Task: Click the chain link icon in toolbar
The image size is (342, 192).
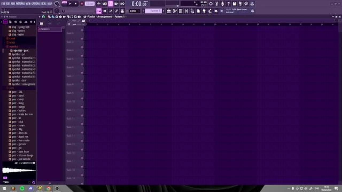Action: [x=116, y=11]
